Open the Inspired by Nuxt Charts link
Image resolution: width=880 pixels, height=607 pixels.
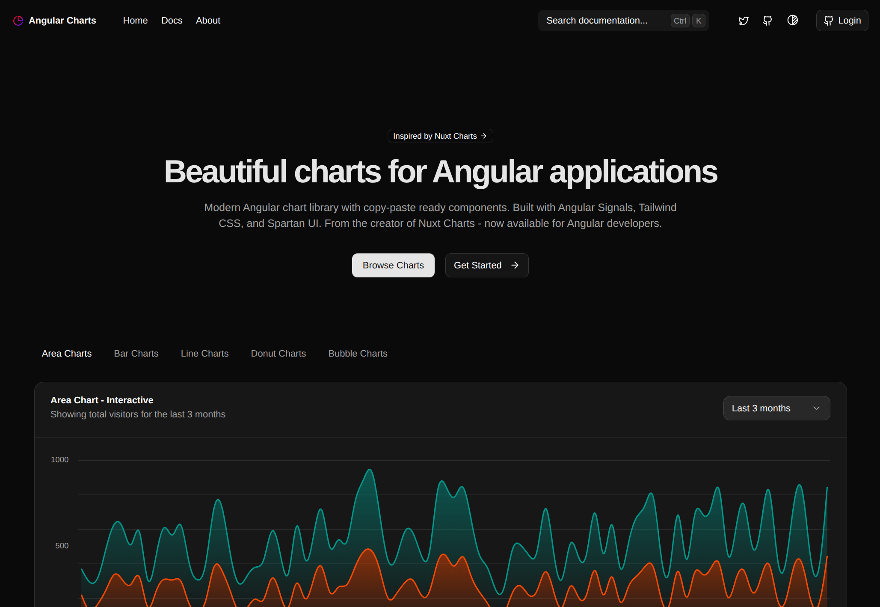coord(440,136)
